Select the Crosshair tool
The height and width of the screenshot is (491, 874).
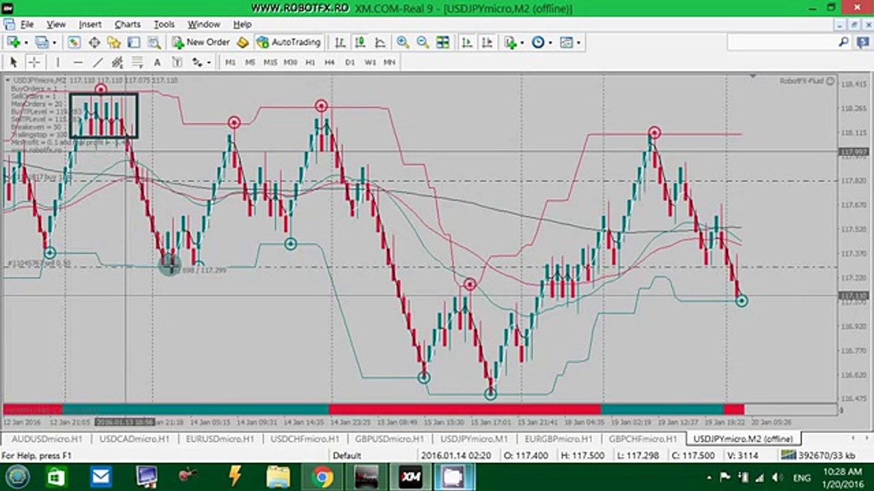[33, 62]
